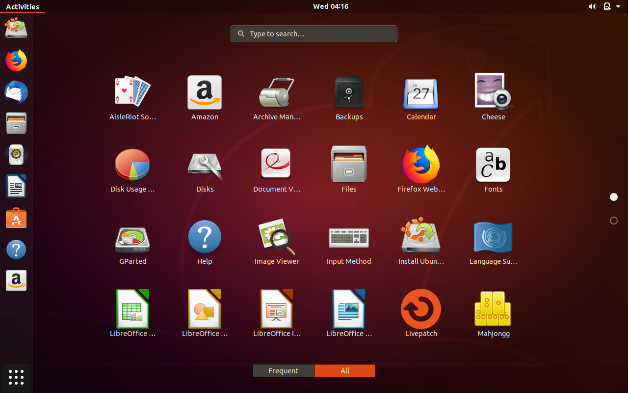Open Ubuntu Software from the dock

point(16,218)
